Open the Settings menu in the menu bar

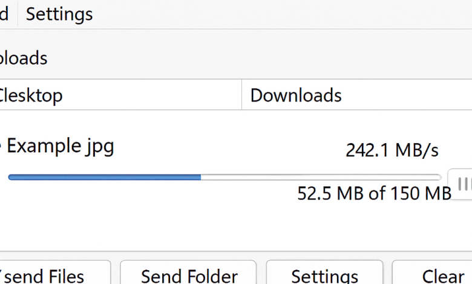pyautogui.click(x=59, y=14)
